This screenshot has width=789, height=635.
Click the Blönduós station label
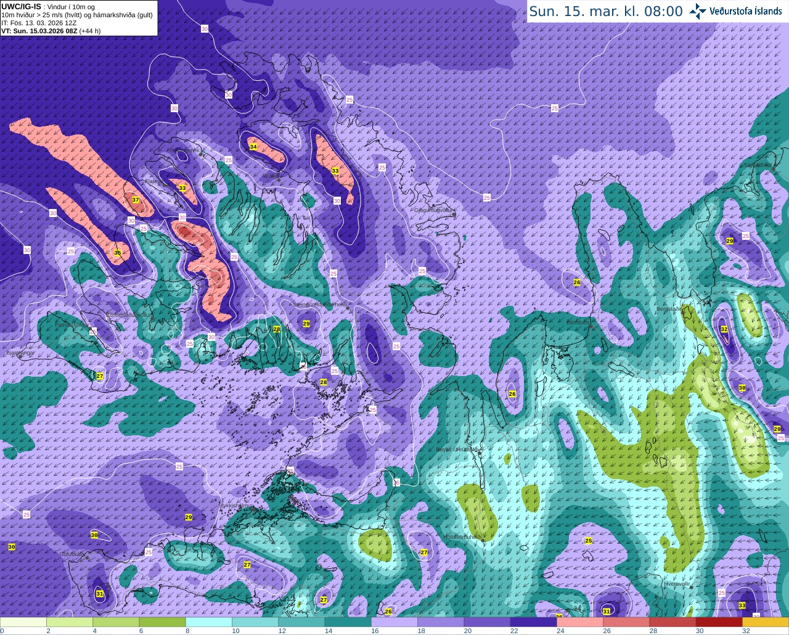(x=578, y=322)
